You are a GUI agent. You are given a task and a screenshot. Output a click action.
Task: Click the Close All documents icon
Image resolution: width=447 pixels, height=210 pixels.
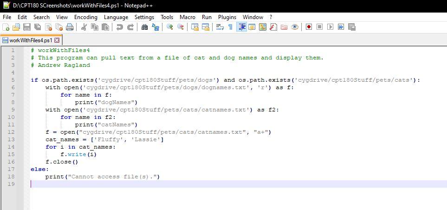[x=59, y=27]
